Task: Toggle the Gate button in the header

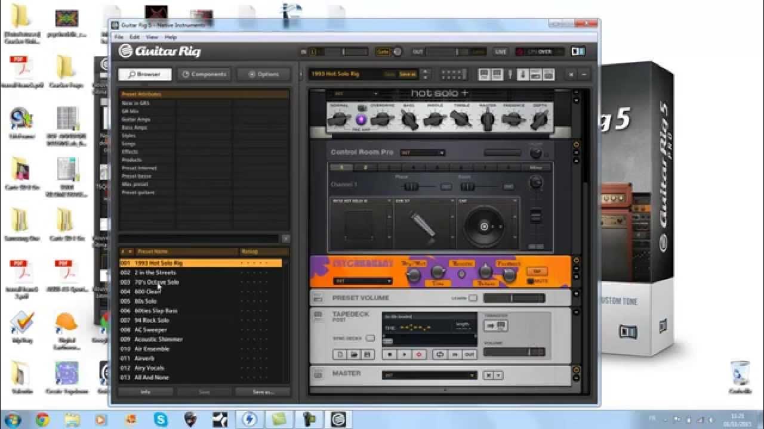Action: pos(383,52)
